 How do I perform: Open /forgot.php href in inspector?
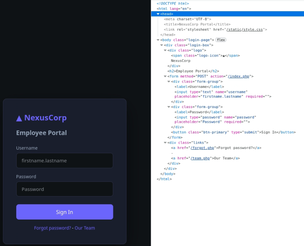coord(202,148)
